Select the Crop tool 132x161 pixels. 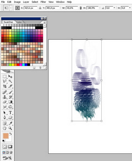click(5, 86)
